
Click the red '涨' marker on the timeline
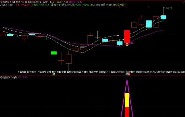(x=129, y=74)
